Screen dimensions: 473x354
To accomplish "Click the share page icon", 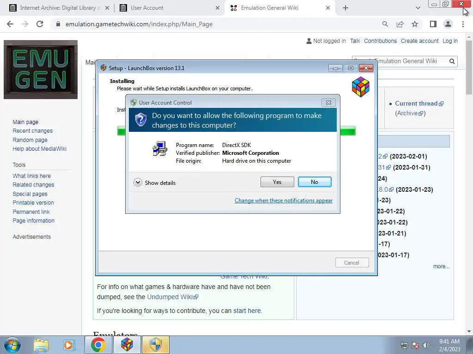I will (x=400, y=24).
